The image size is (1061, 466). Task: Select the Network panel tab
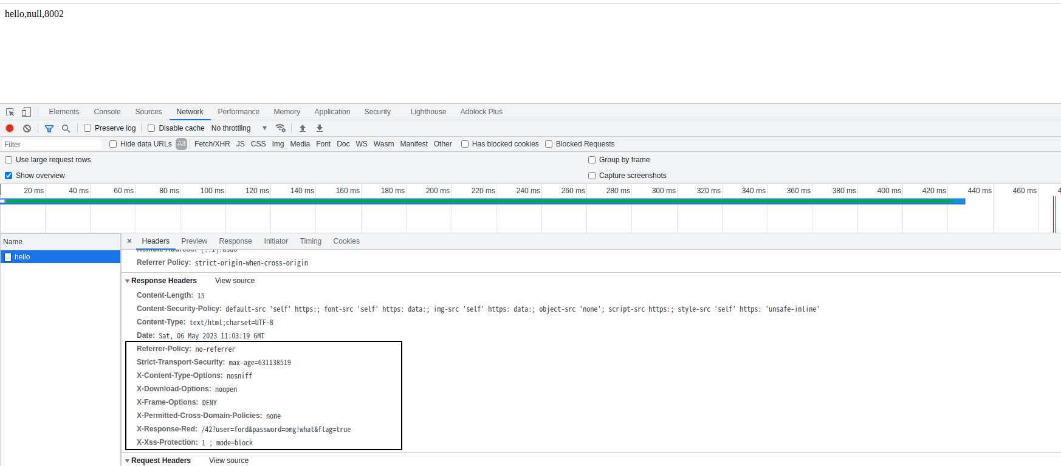point(190,112)
